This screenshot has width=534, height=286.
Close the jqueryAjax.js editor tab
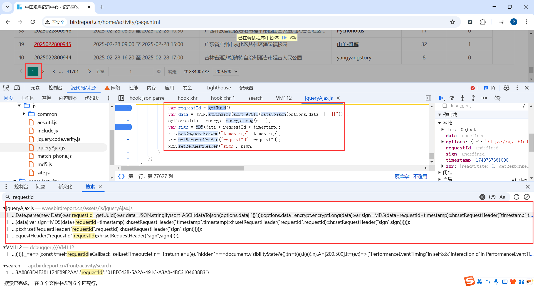[x=338, y=98]
